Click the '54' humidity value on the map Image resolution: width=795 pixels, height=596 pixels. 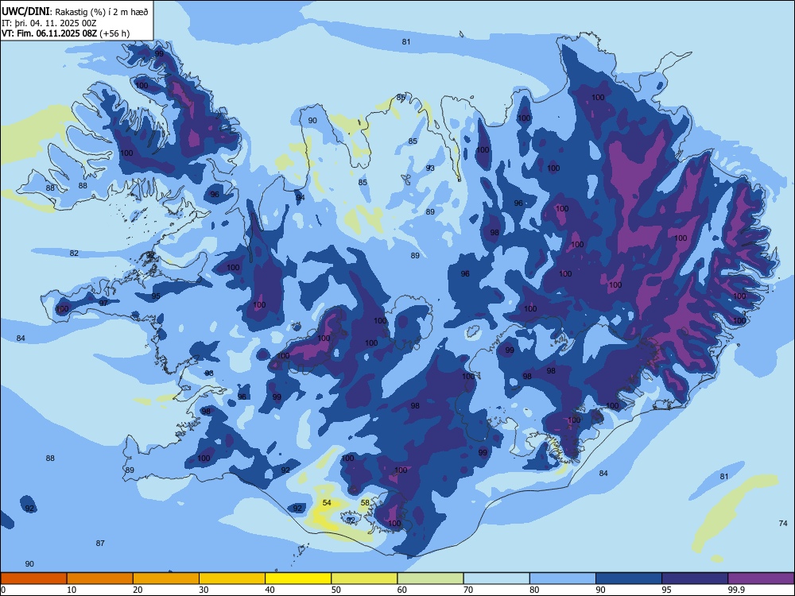[327, 503]
